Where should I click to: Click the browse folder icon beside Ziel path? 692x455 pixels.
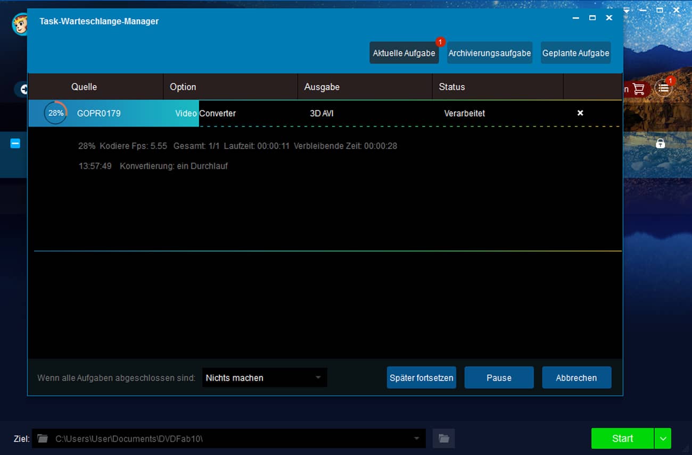tap(443, 439)
